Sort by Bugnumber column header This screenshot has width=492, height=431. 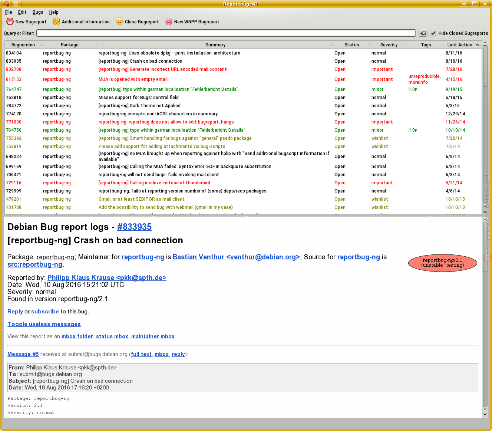tap(23, 45)
